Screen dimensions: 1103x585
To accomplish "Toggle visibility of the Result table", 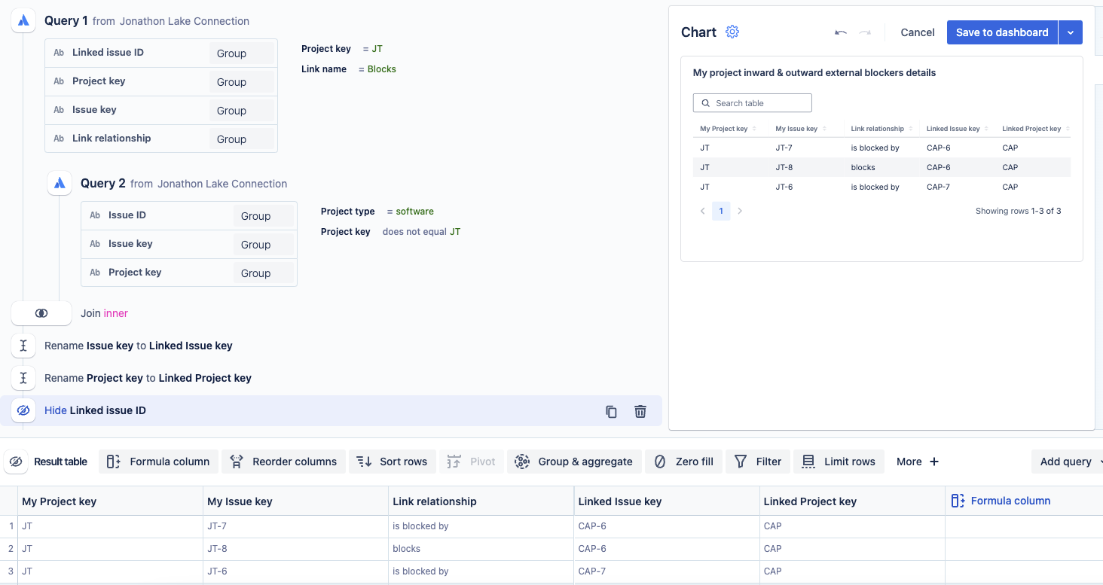I will pyautogui.click(x=16, y=461).
